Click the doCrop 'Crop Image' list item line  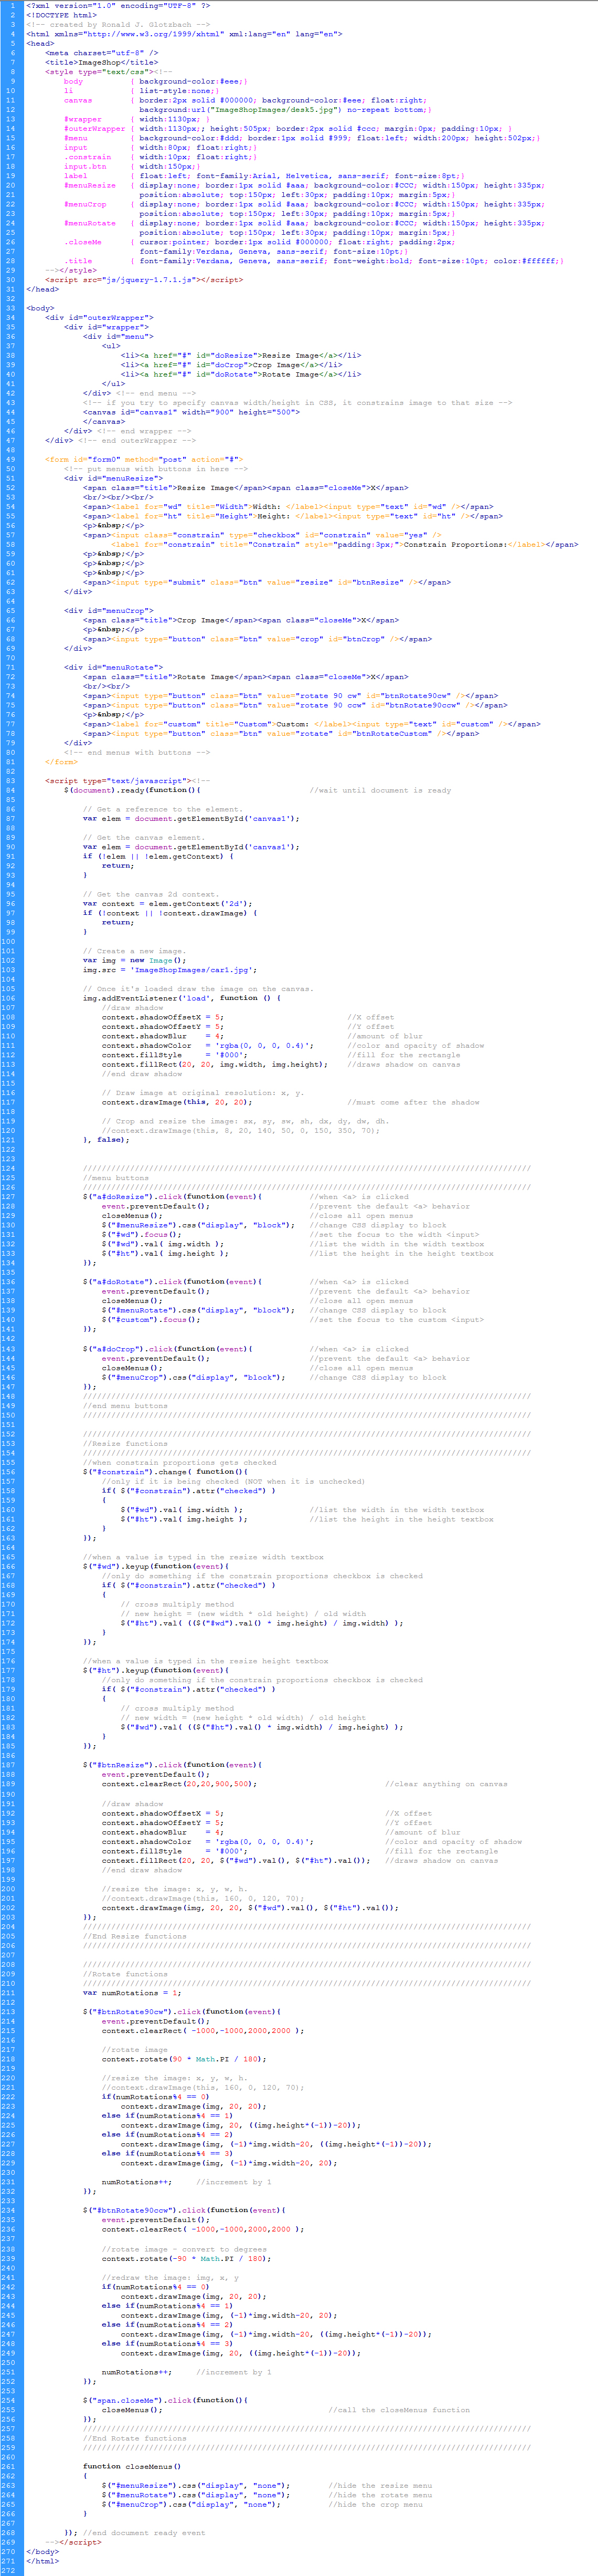(x=232, y=364)
